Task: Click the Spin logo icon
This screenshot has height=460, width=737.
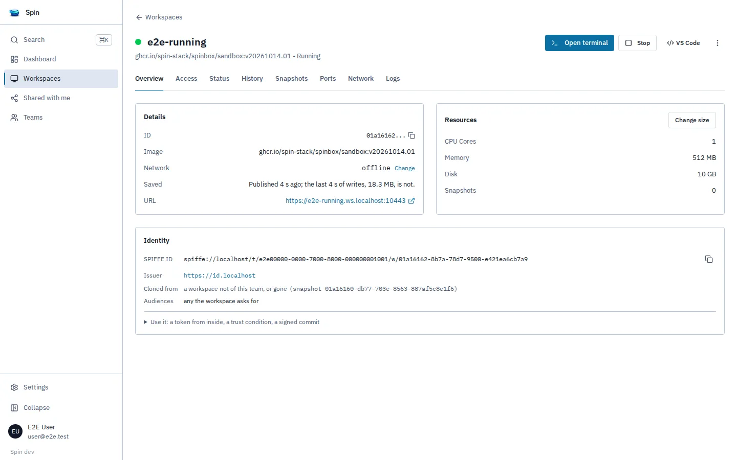Action: click(14, 13)
